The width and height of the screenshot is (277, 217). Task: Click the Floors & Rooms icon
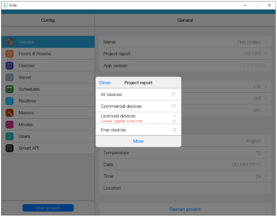[x=9, y=54]
